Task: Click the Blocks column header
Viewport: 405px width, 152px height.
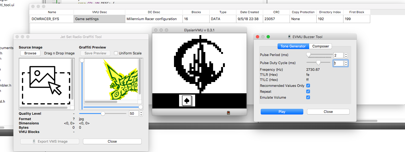Action: [x=196, y=12]
